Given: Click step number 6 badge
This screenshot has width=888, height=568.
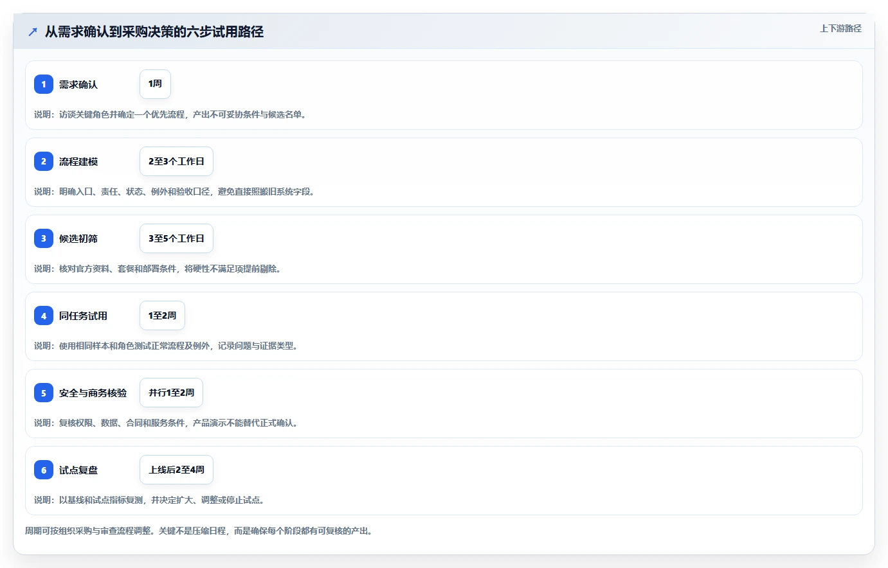Looking at the screenshot, I should pyautogui.click(x=44, y=470).
